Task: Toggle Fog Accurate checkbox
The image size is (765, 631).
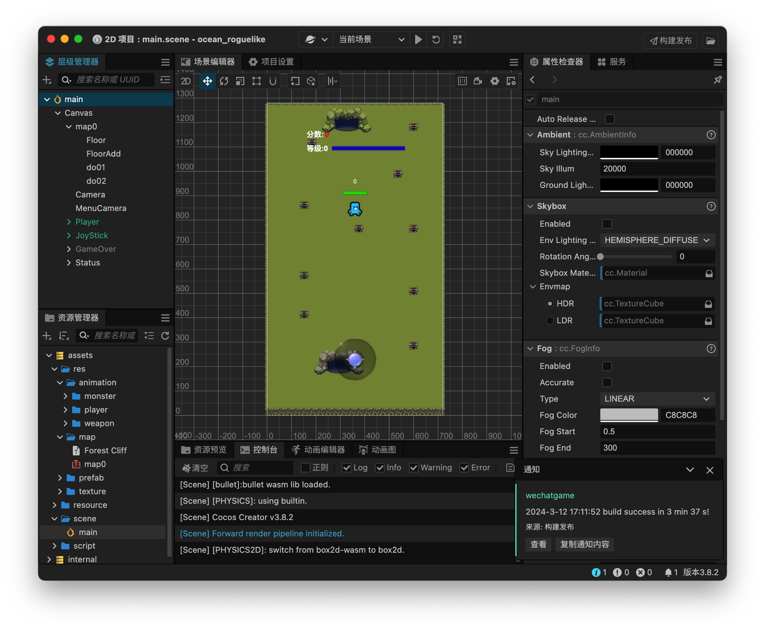Action: point(607,383)
